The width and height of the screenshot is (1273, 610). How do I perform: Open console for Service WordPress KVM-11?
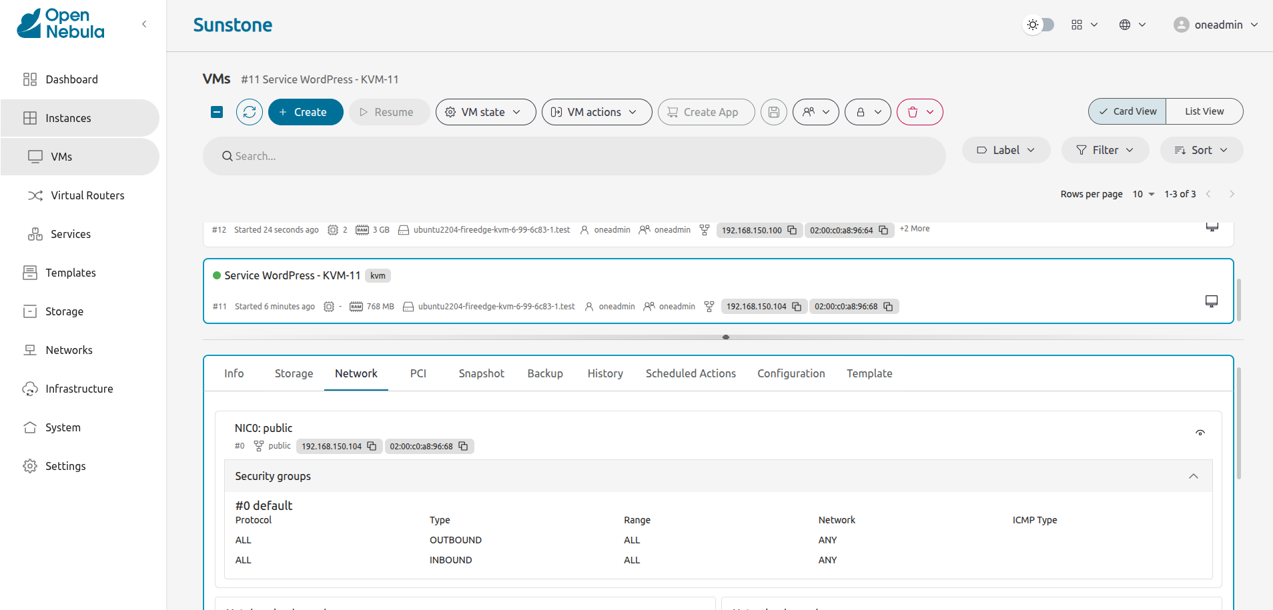pos(1211,301)
